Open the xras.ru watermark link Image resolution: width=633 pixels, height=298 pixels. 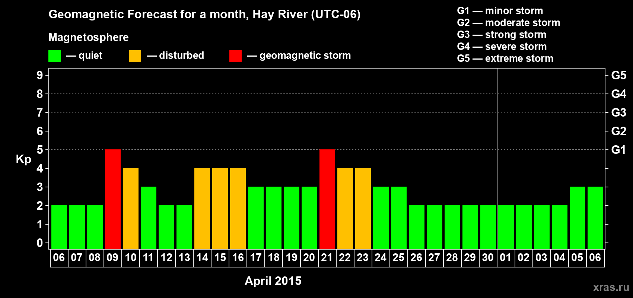(611, 287)
